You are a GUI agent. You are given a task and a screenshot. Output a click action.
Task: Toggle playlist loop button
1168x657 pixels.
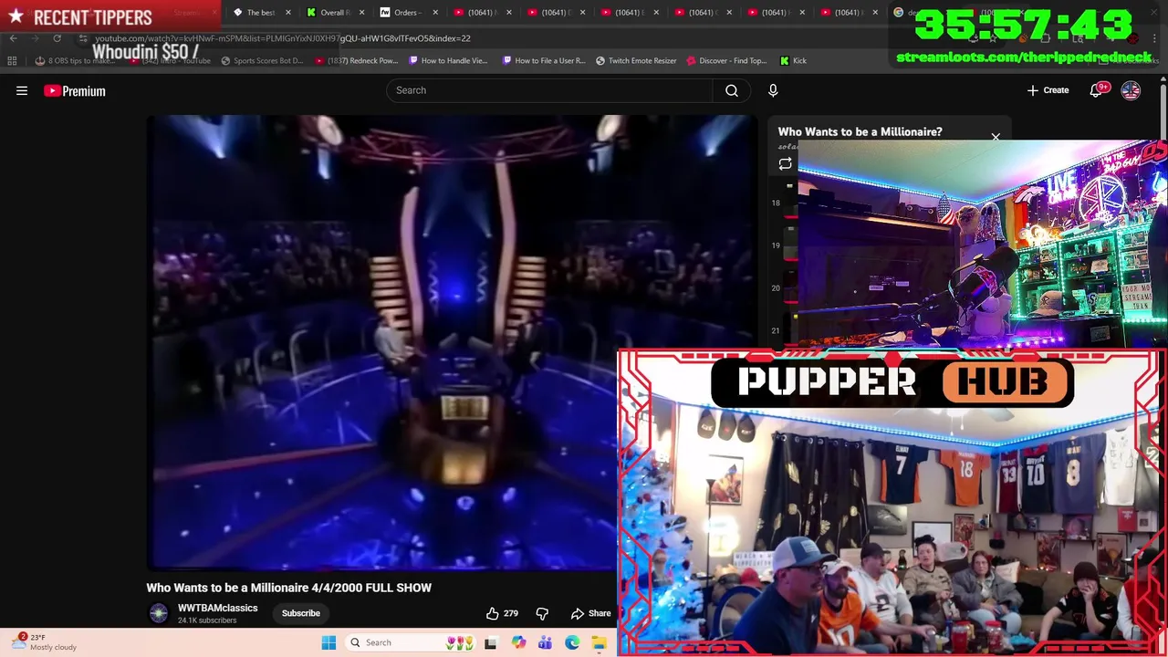[x=785, y=164]
